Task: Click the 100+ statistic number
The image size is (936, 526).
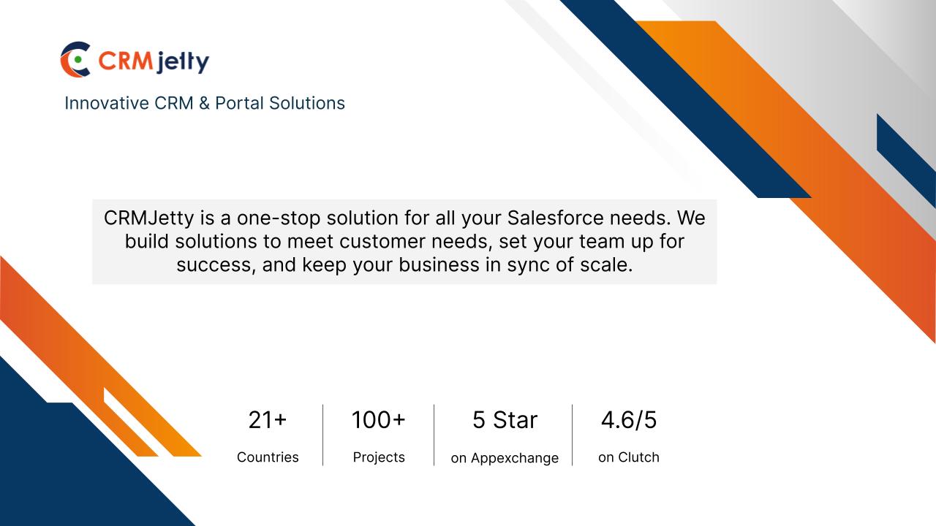Action: (x=378, y=420)
